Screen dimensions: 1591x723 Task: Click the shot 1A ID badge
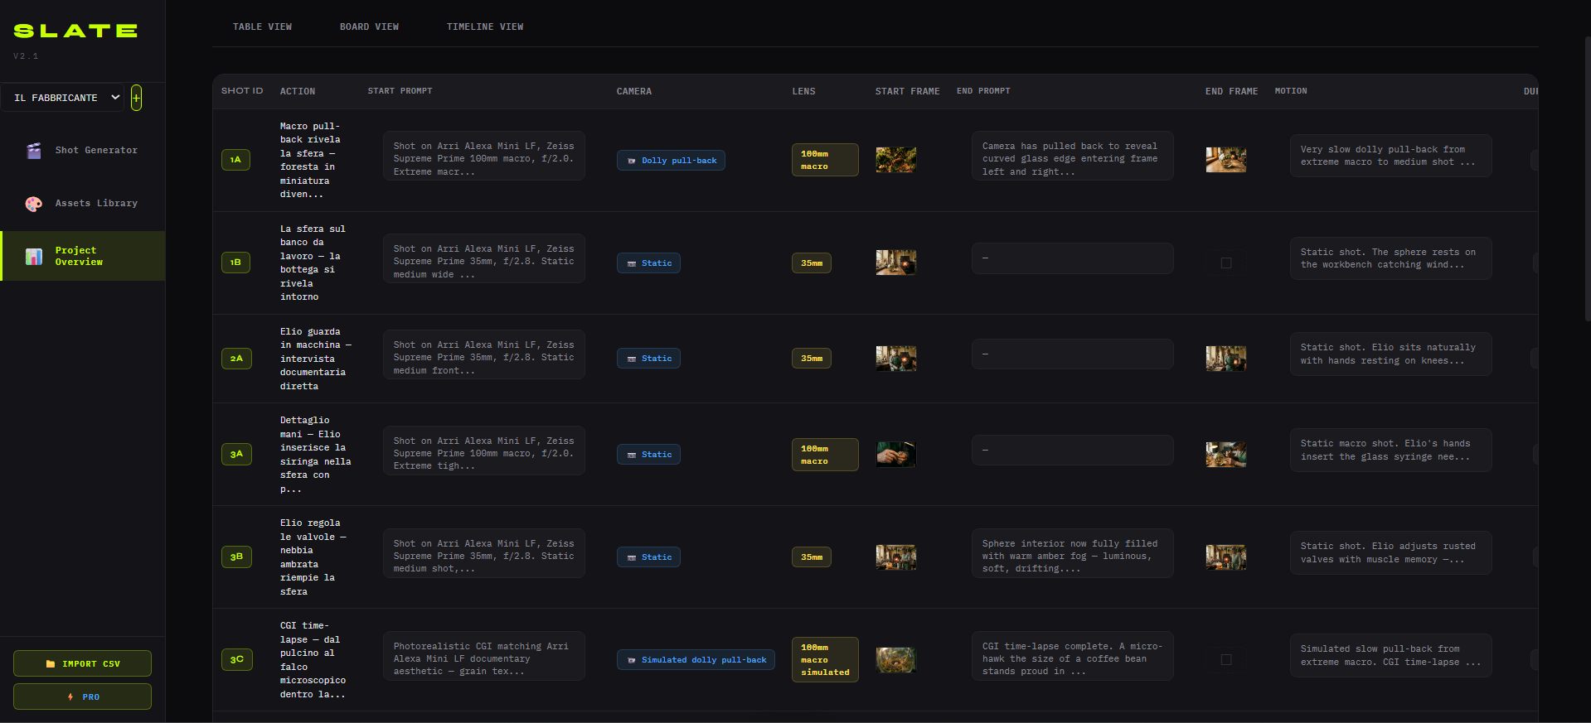tap(235, 160)
